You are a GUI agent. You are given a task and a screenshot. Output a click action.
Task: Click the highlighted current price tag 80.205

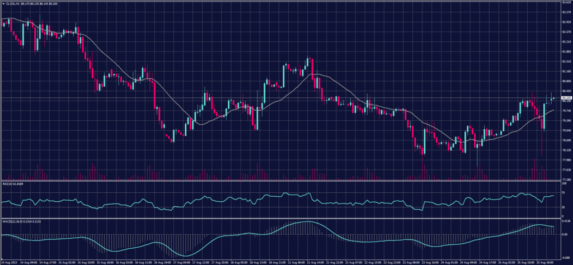[566, 98]
